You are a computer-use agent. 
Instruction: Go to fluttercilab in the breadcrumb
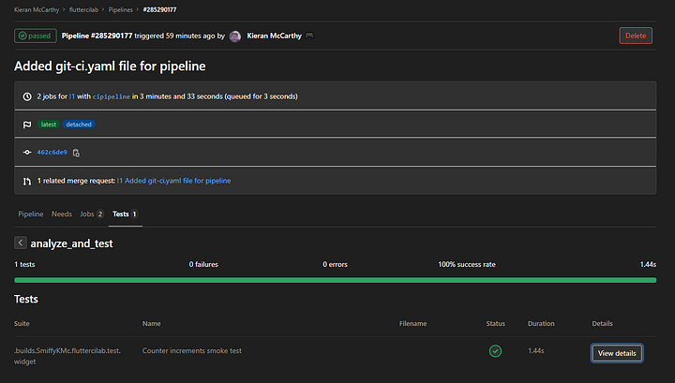click(83, 9)
